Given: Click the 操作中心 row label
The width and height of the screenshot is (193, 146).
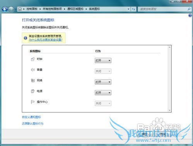Looking at the screenshot, I should pyautogui.click(x=42, y=102).
